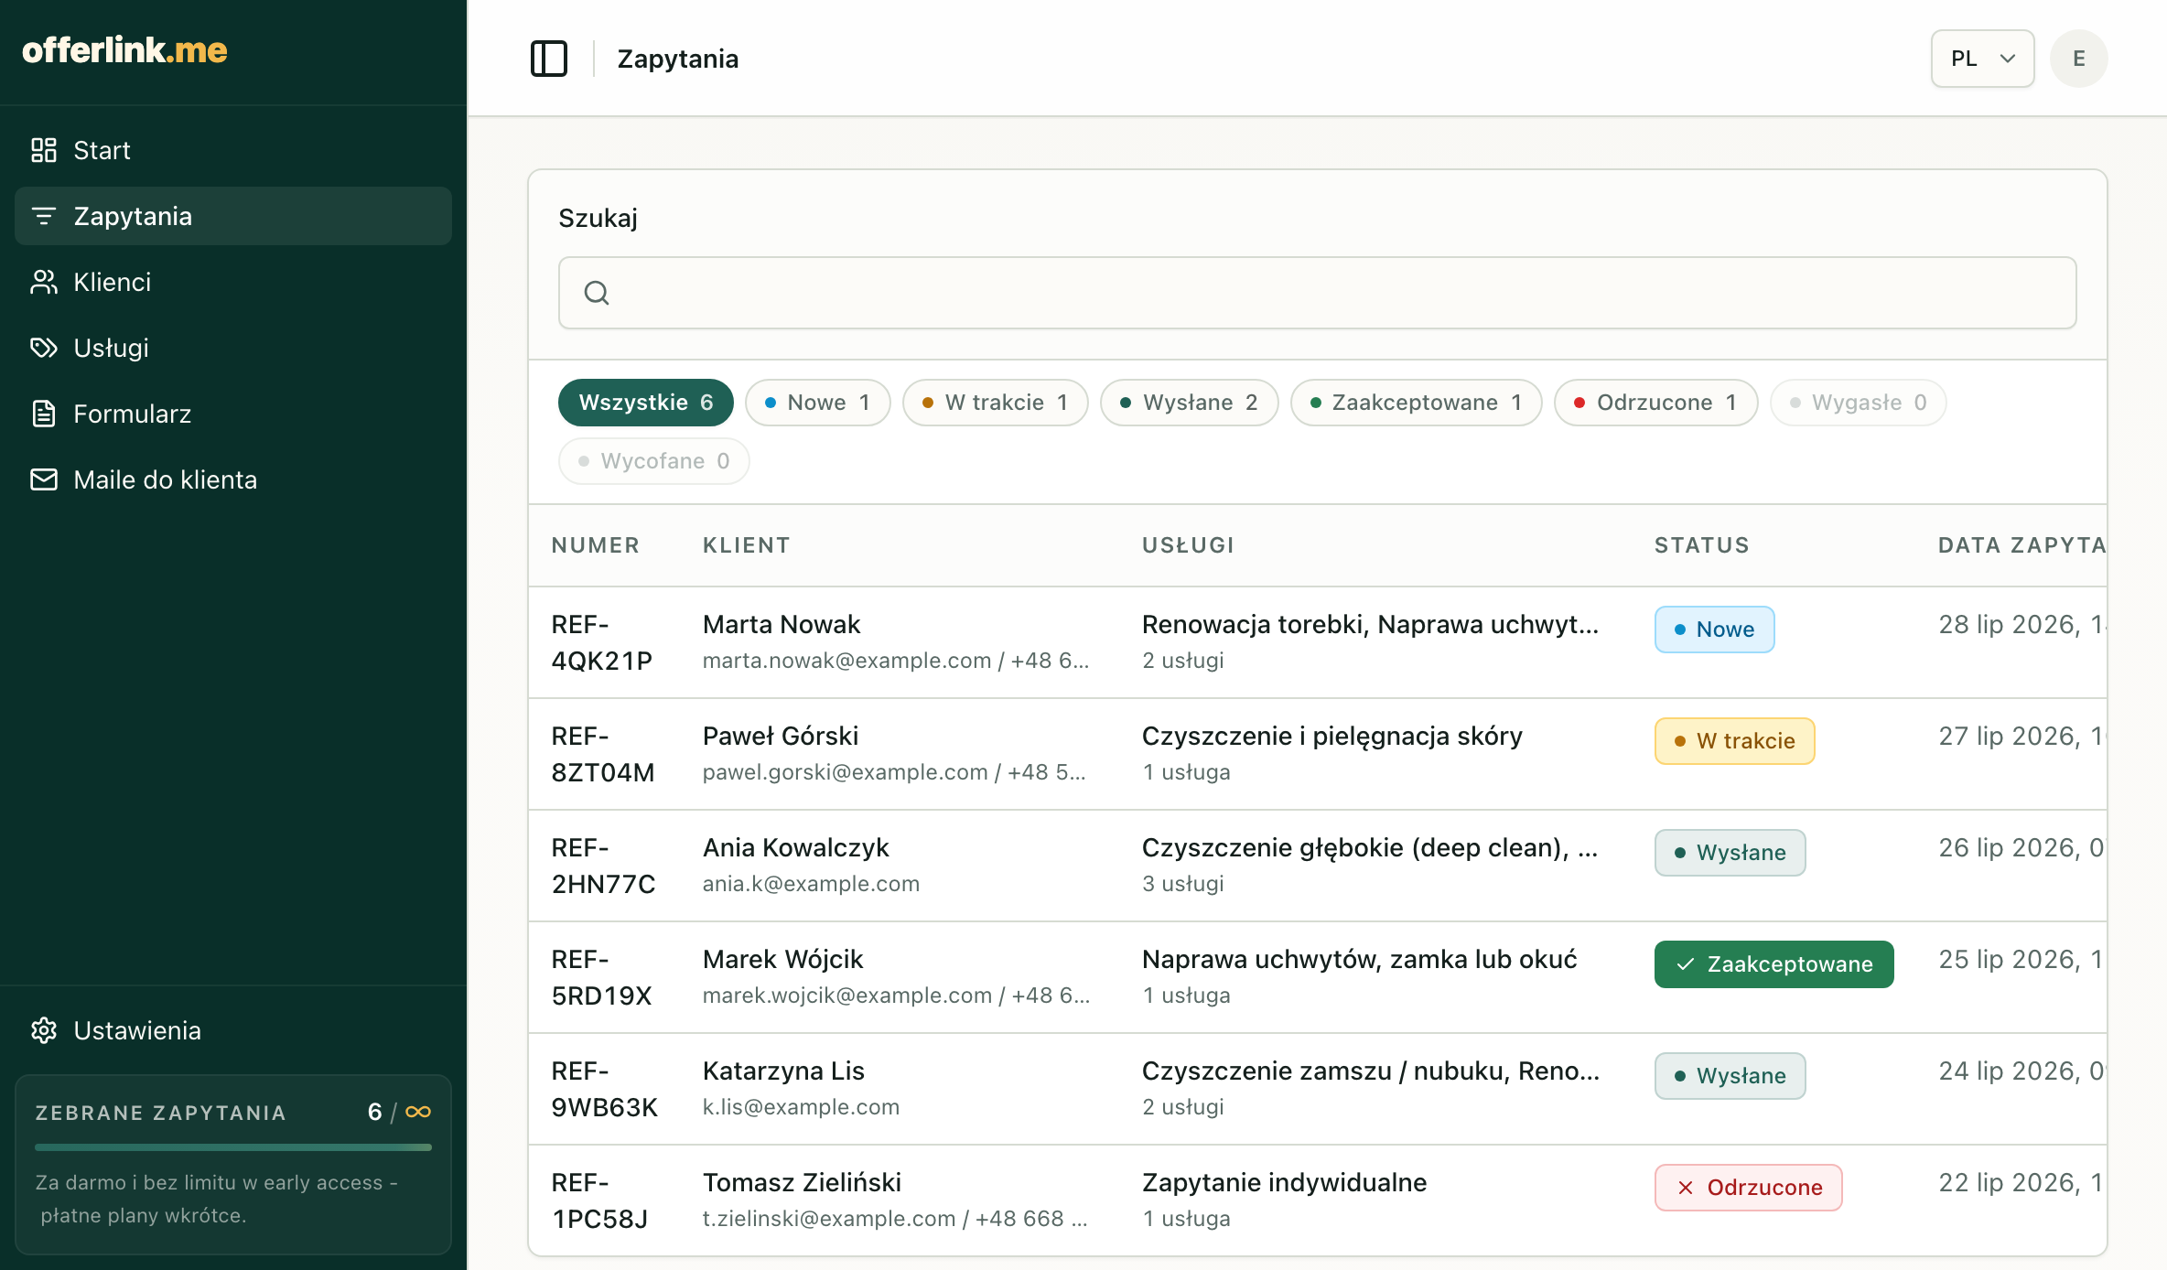
Task: Click the ZEBRANE ZAPYTANIA label
Action: (161, 1113)
